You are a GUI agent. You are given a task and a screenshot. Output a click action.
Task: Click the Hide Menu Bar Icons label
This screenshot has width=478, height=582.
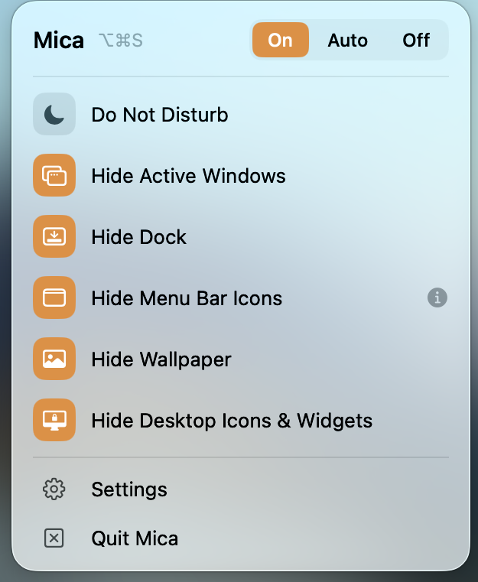coord(187,298)
